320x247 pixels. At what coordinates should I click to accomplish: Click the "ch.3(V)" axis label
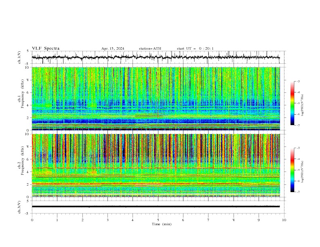19,207
